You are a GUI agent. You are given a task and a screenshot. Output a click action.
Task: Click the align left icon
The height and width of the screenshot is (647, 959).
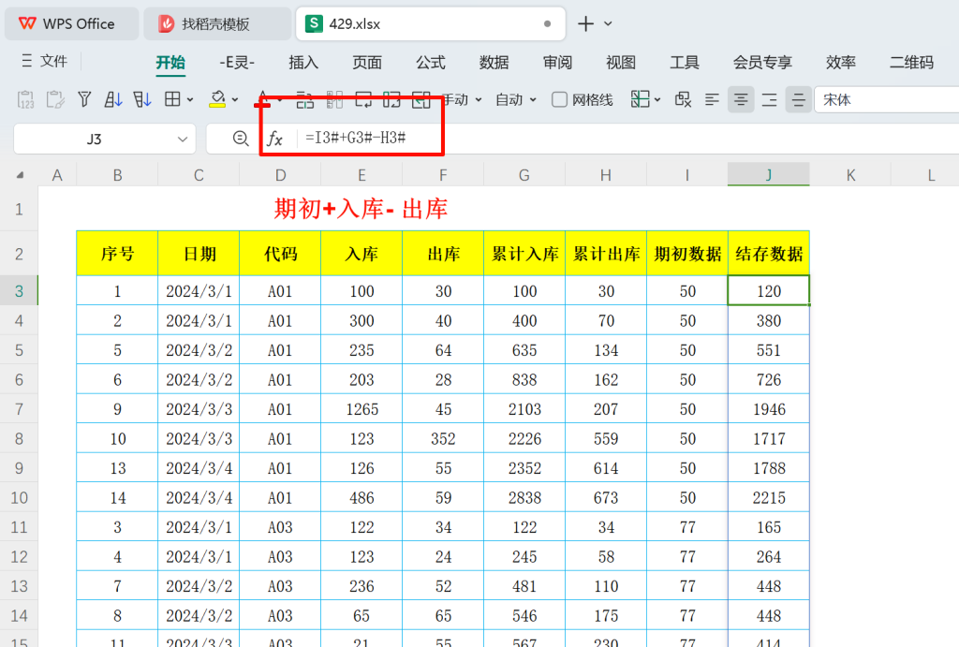712,99
